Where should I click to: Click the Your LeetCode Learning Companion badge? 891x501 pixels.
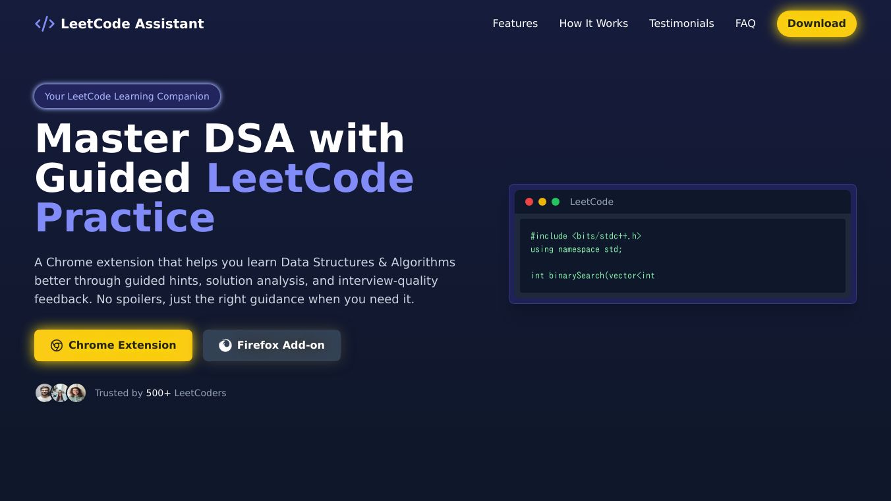[127, 96]
